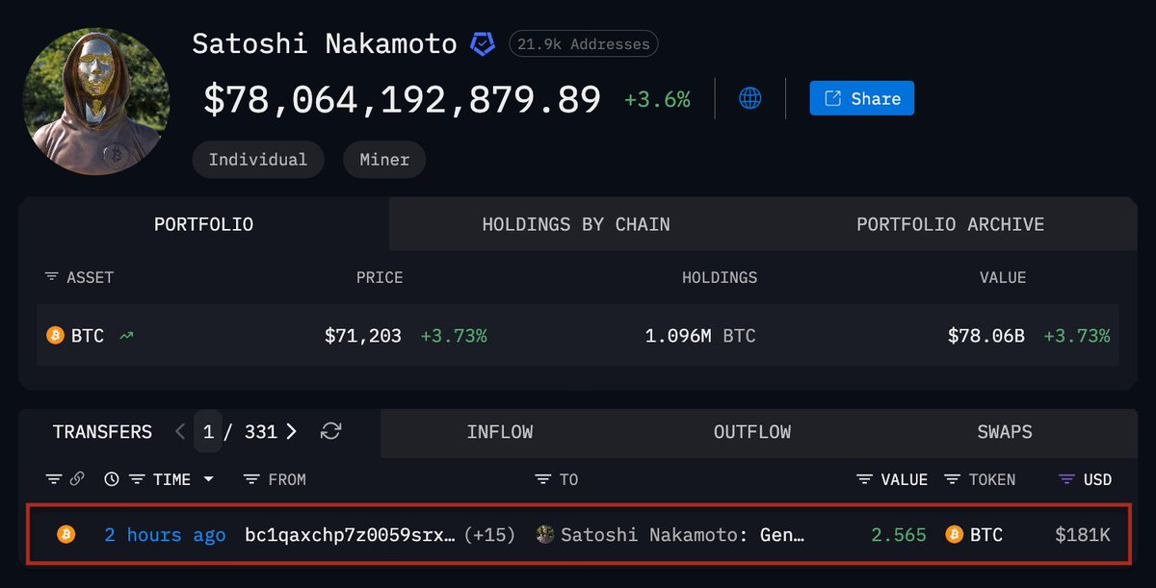Open the '2 hours ago' transaction link
This screenshot has width=1156, height=588.
click(165, 534)
